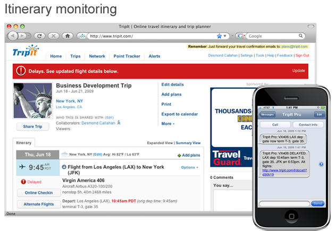Click Add plans in trip actions list

tap(171, 95)
